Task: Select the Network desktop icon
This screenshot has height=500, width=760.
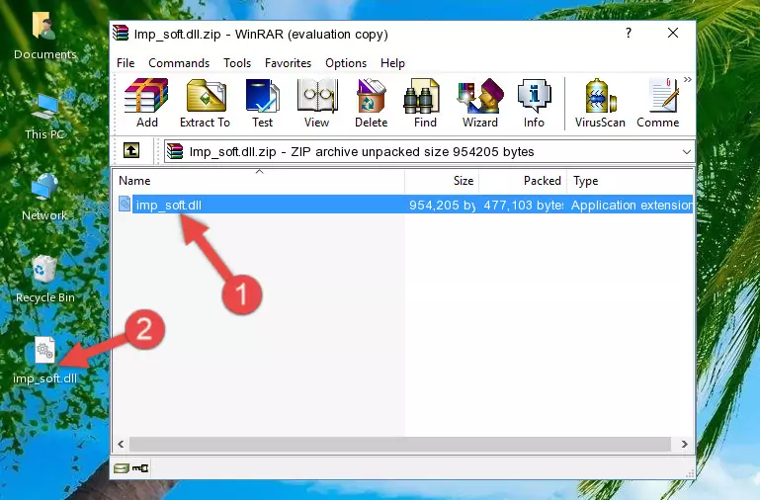Action: coord(44,198)
